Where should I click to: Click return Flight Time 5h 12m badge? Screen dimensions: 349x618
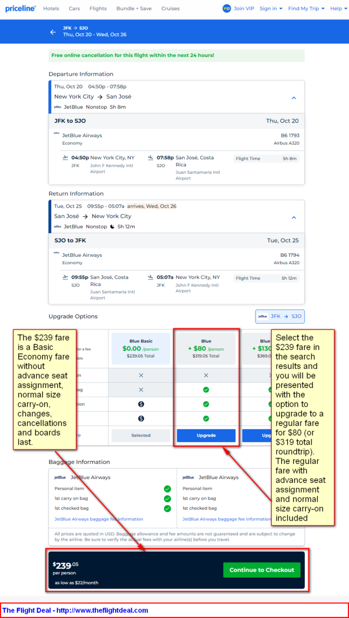[266, 279]
